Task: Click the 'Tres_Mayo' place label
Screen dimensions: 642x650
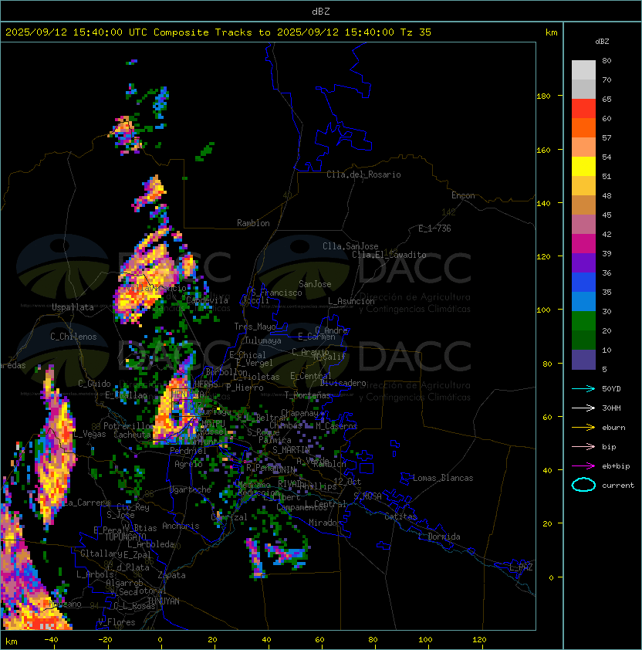Action: (x=255, y=327)
